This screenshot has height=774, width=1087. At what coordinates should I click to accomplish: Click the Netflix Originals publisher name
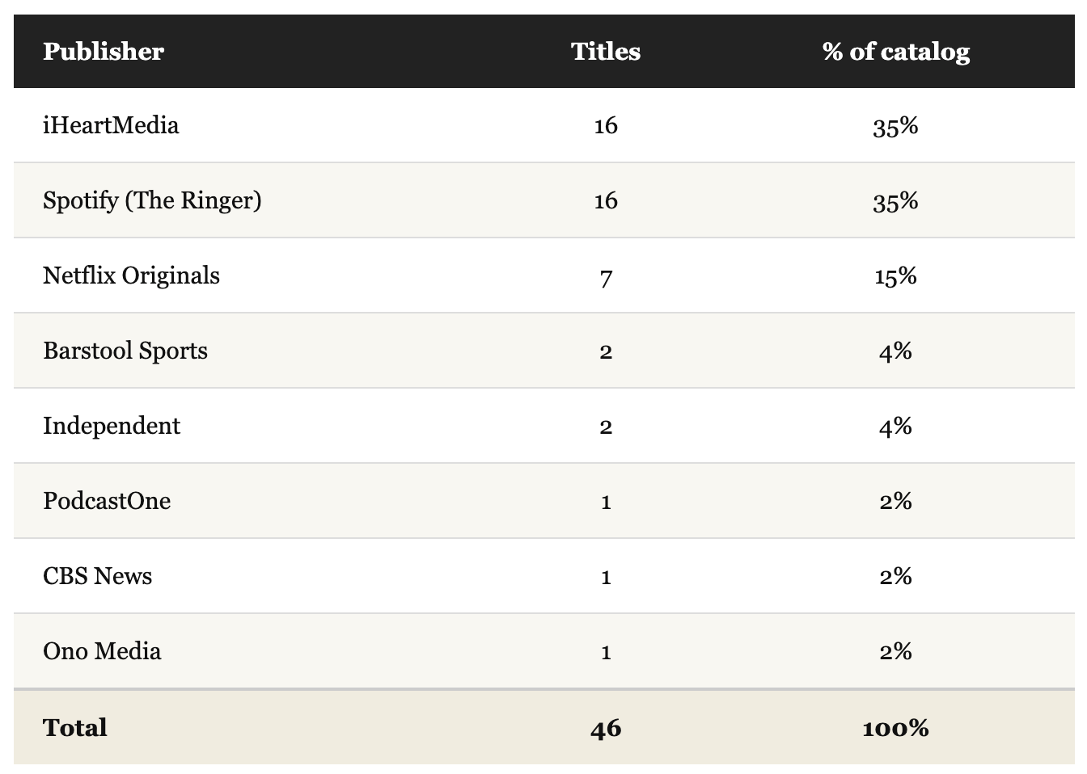[131, 276]
